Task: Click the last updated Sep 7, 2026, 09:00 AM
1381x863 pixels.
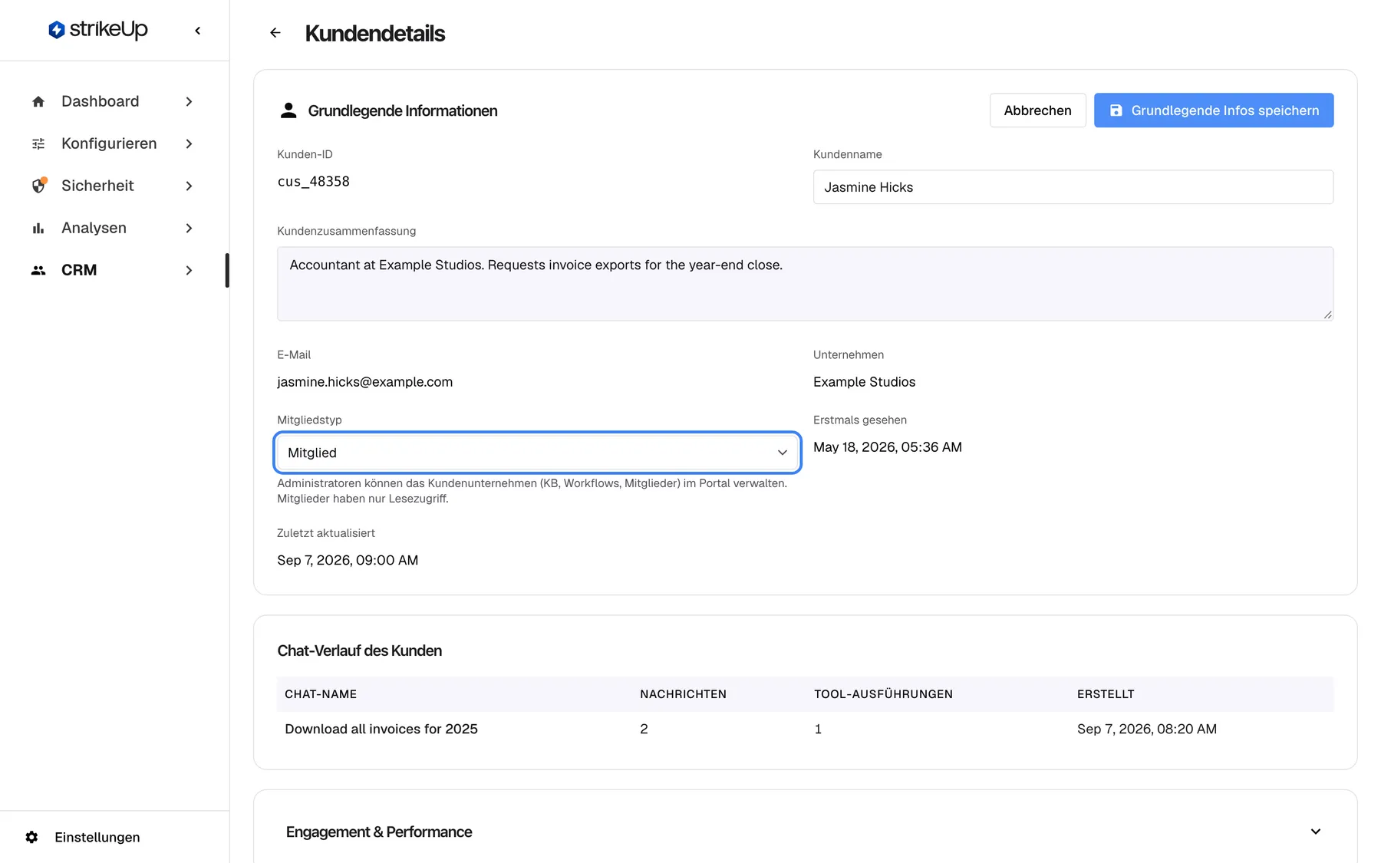Action: click(x=348, y=560)
